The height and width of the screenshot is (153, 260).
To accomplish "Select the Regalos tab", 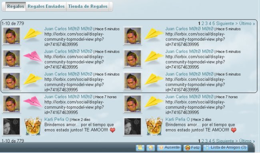I will pos(16,6).
